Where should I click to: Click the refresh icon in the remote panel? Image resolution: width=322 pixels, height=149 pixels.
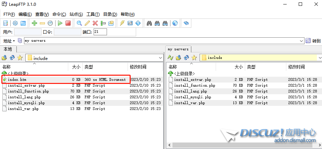pyautogui.click(x=186, y=58)
